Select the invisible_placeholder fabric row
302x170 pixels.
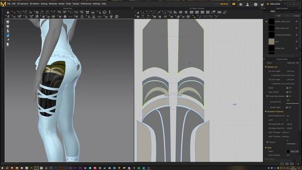(283, 35)
